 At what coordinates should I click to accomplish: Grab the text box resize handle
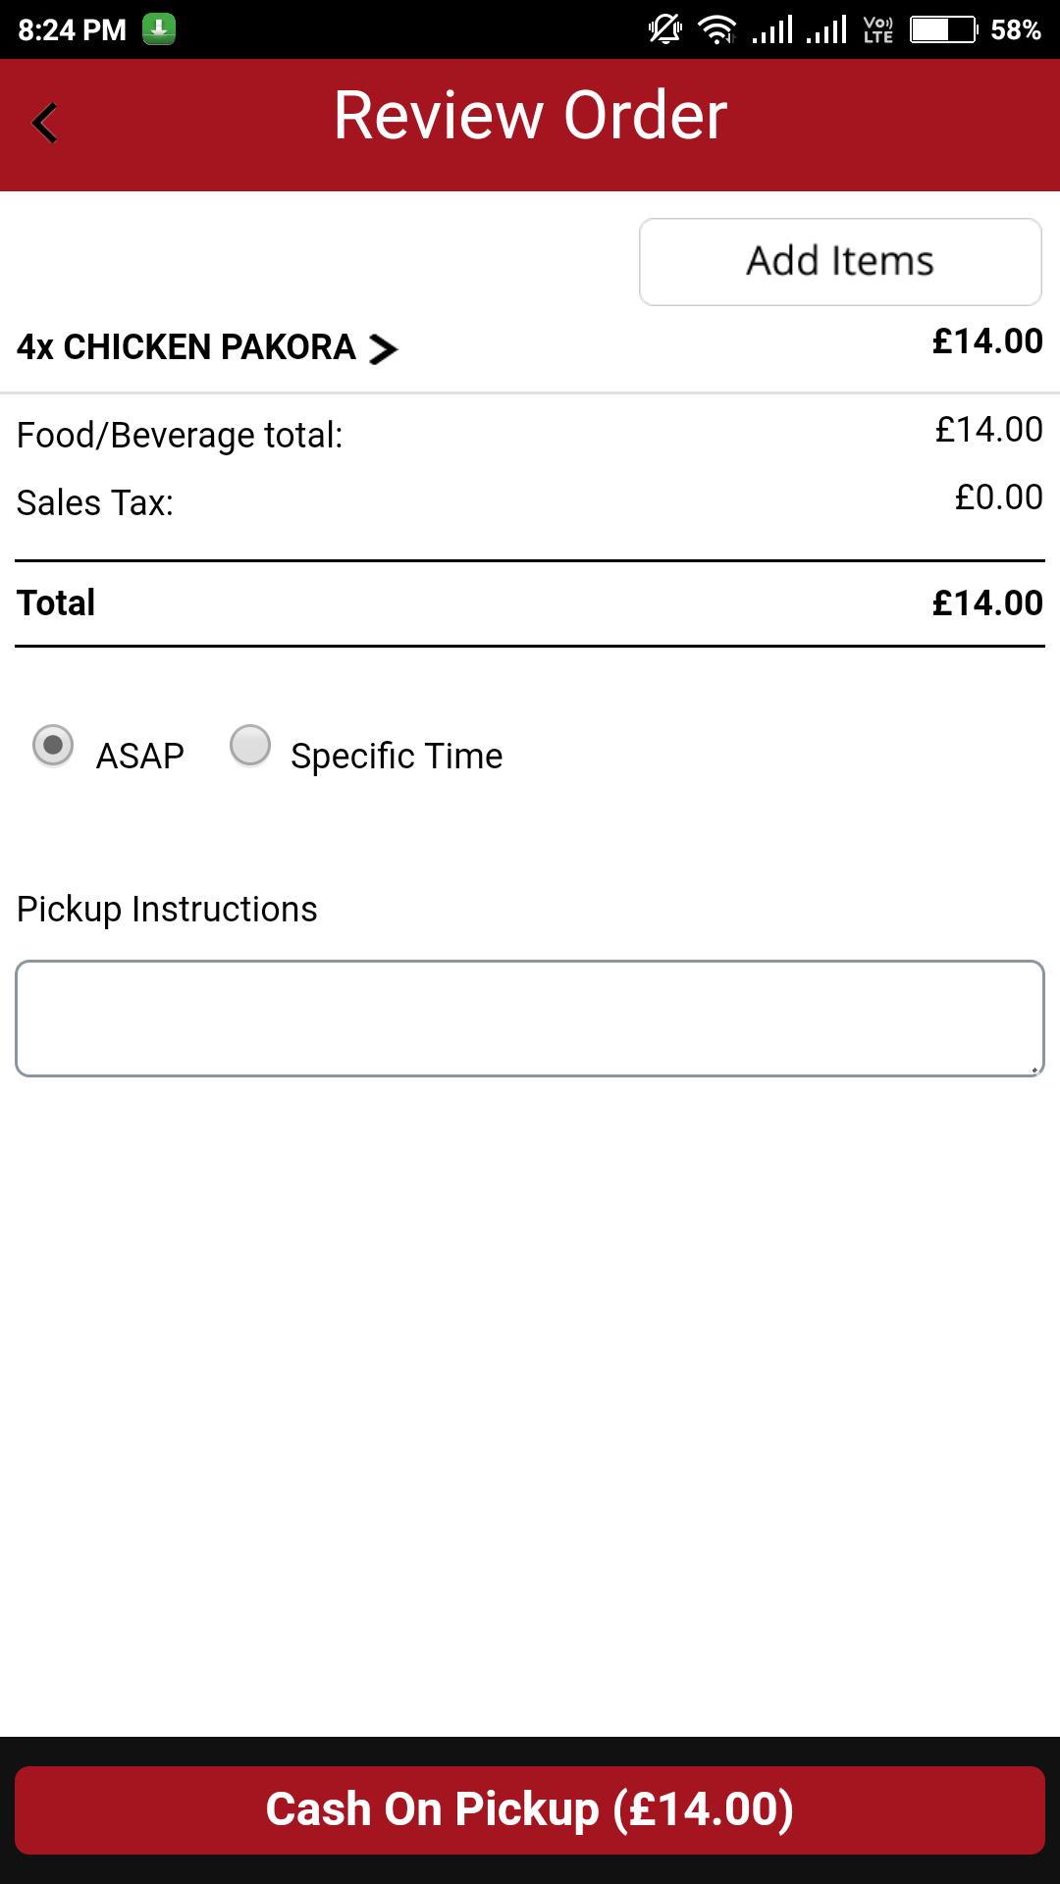(x=1034, y=1068)
